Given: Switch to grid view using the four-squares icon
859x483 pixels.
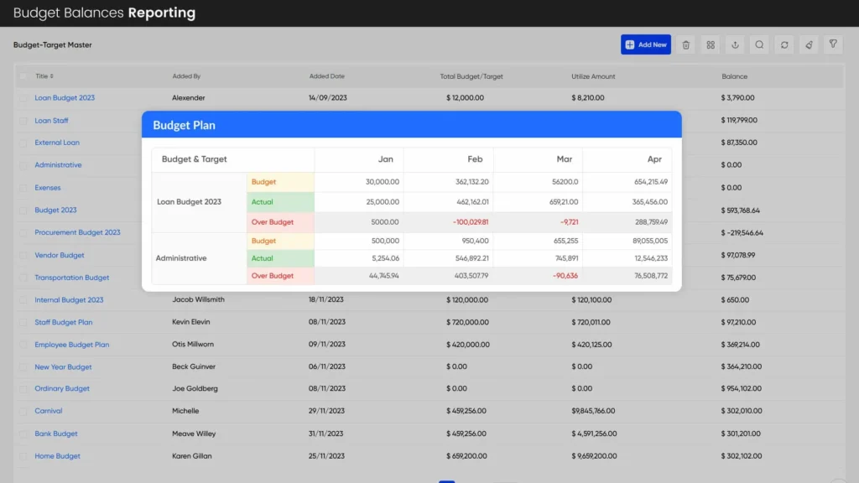Looking at the screenshot, I should point(711,44).
